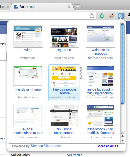Click the twitter.com domain text
130x157 pixels.
tap(28, 58)
